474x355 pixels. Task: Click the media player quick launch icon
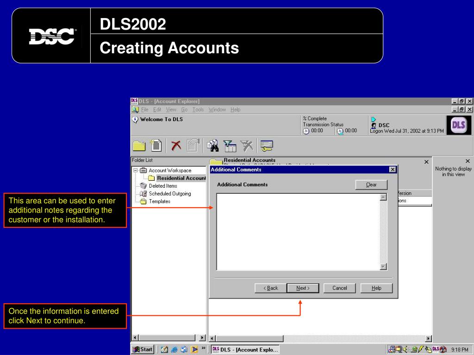(194, 349)
